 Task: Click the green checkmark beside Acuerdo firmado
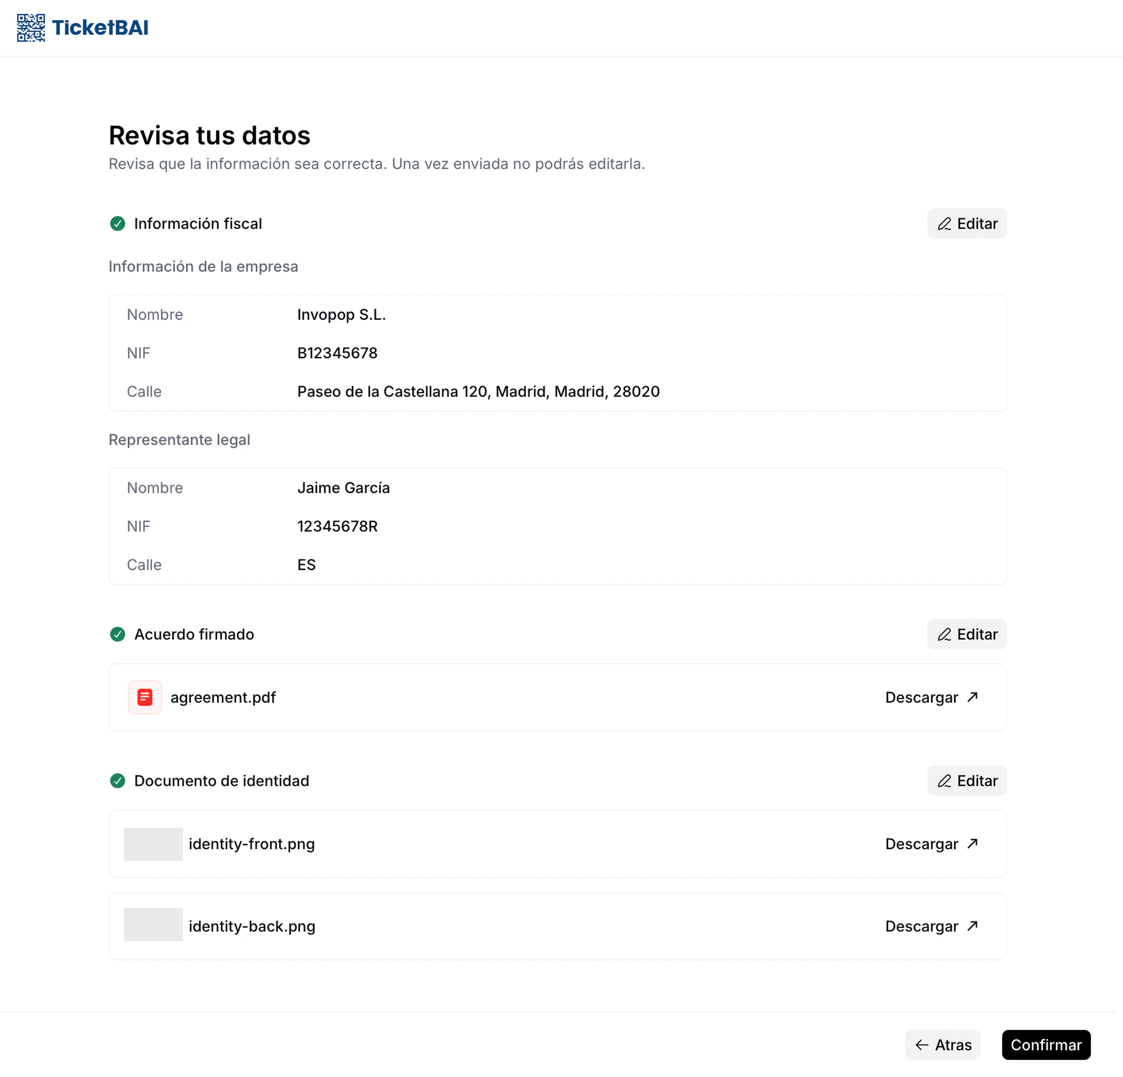tap(118, 634)
